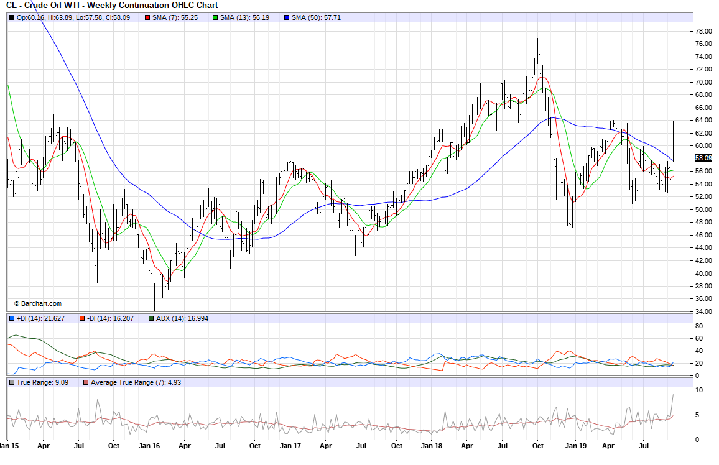719x465 pixels.
Task: Select the SMA (7): 55.25 legend text
Action: pos(175,18)
